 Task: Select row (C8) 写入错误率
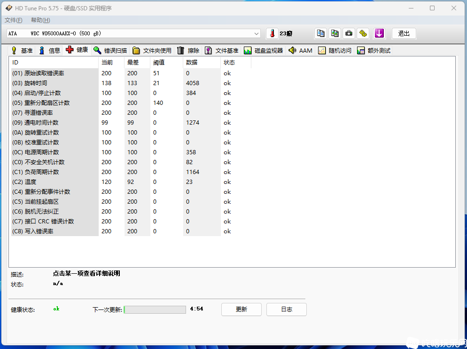pyautogui.click(x=131, y=231)
